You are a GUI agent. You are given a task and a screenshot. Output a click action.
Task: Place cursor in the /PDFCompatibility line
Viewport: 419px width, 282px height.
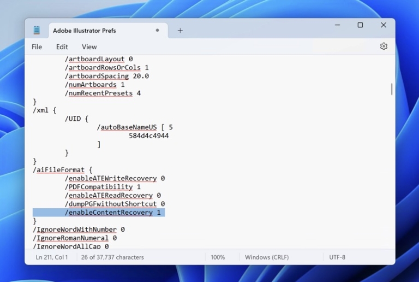coord(103,187)
